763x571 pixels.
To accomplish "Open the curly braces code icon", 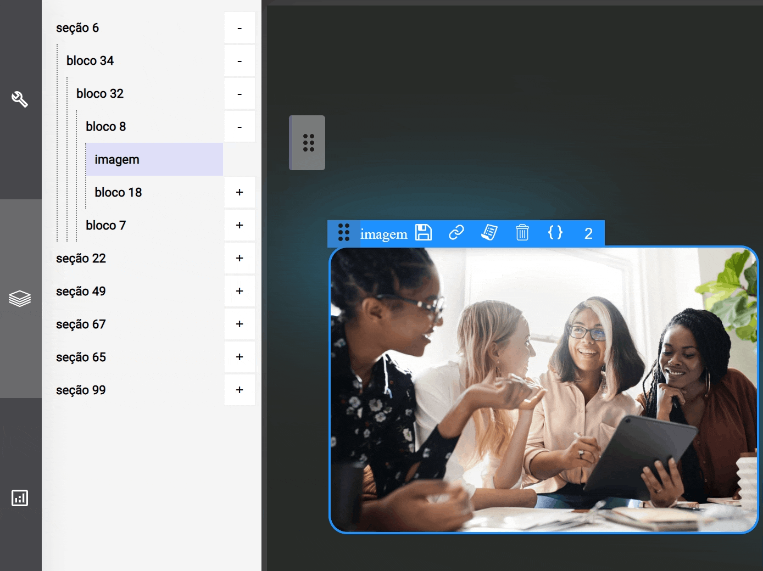I will [x=555, y=233].
